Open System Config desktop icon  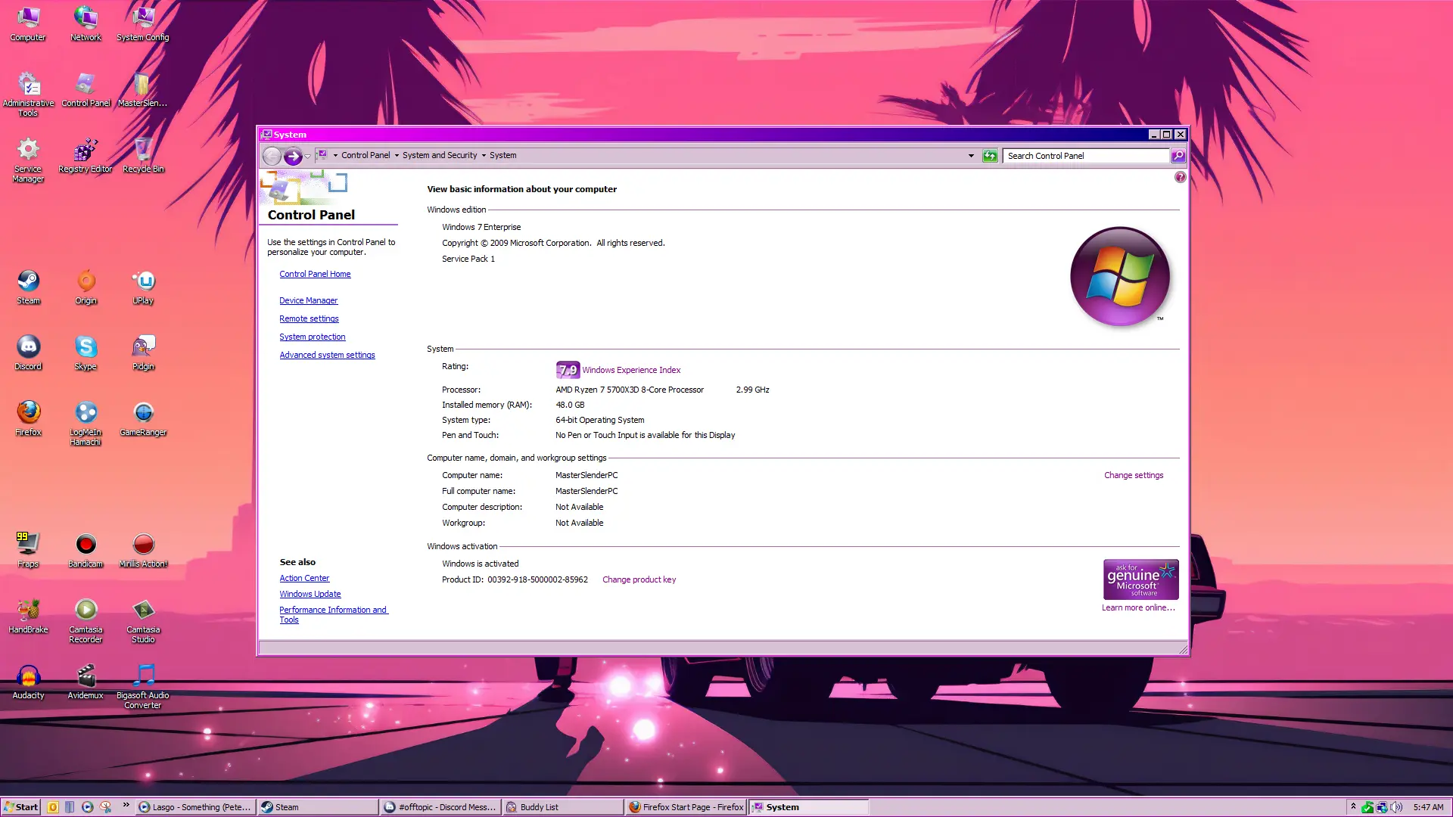pos(143,23)
